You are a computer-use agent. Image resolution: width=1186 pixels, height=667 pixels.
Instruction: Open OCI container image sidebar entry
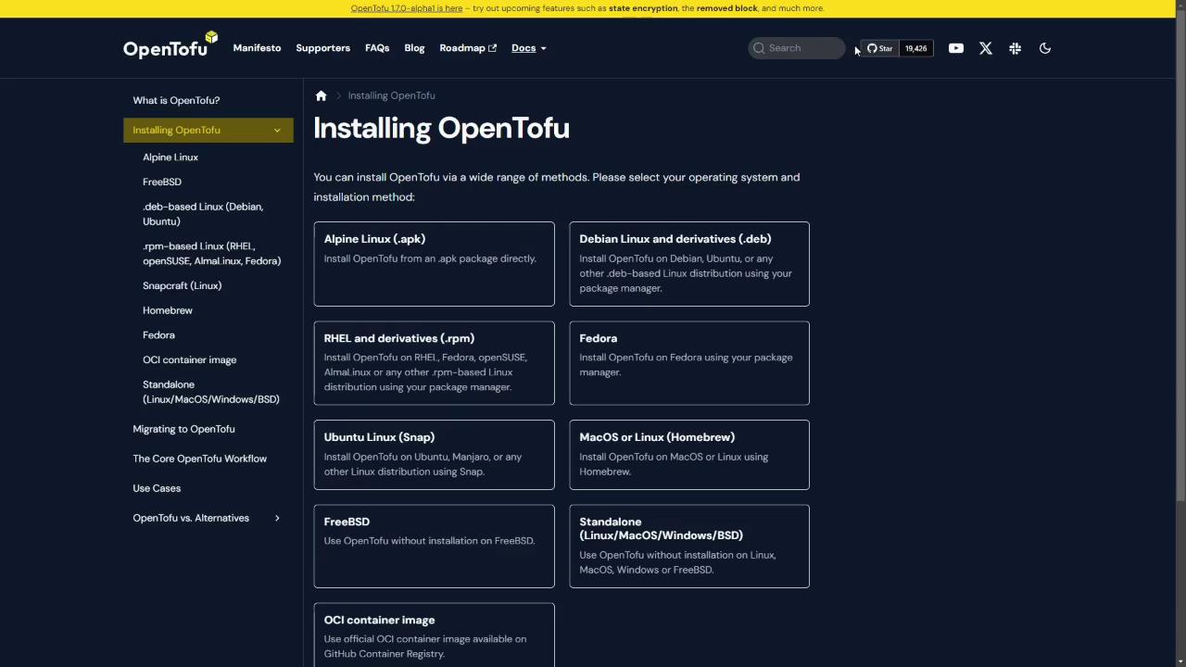point(189,360)
